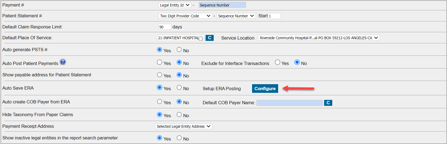Image resolution: width=447 pixels, height=144 pixels.
Task: Click the Patient Statement Start number field
Action: point(274,16)
